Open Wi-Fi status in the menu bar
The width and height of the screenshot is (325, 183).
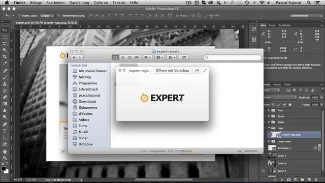[262, 3]
